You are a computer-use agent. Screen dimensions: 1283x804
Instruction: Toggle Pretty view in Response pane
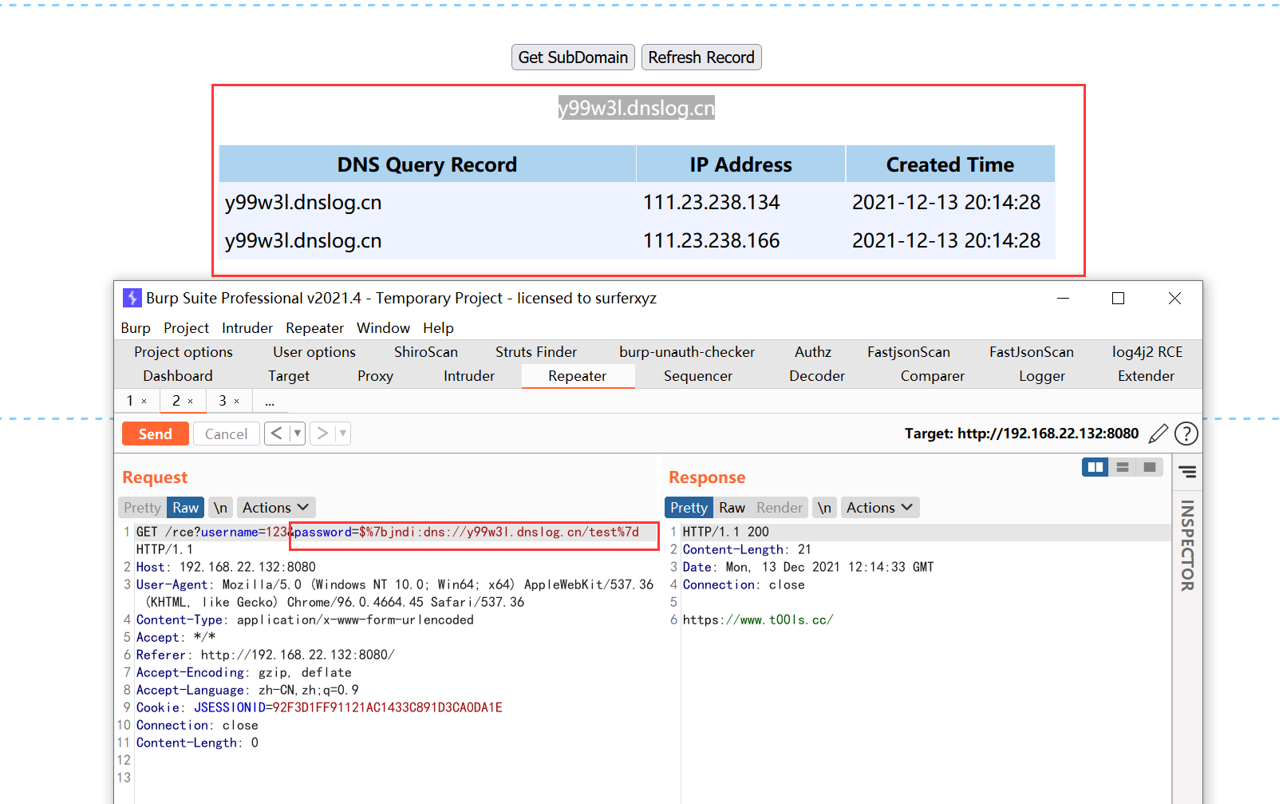tap(689, 508)
